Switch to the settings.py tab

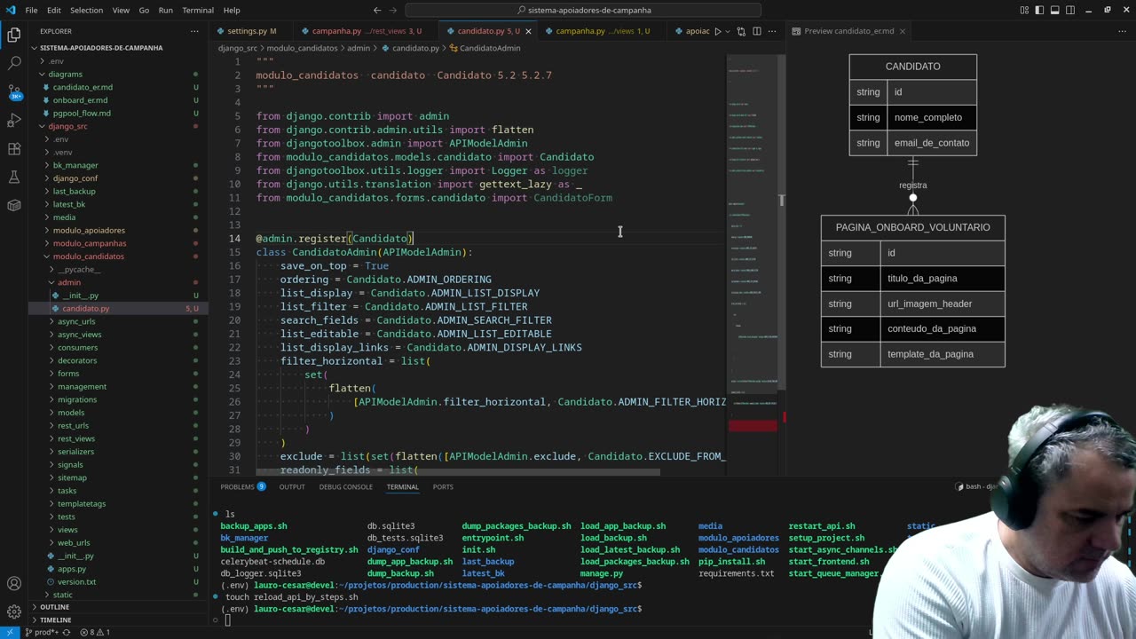point(248,31)
